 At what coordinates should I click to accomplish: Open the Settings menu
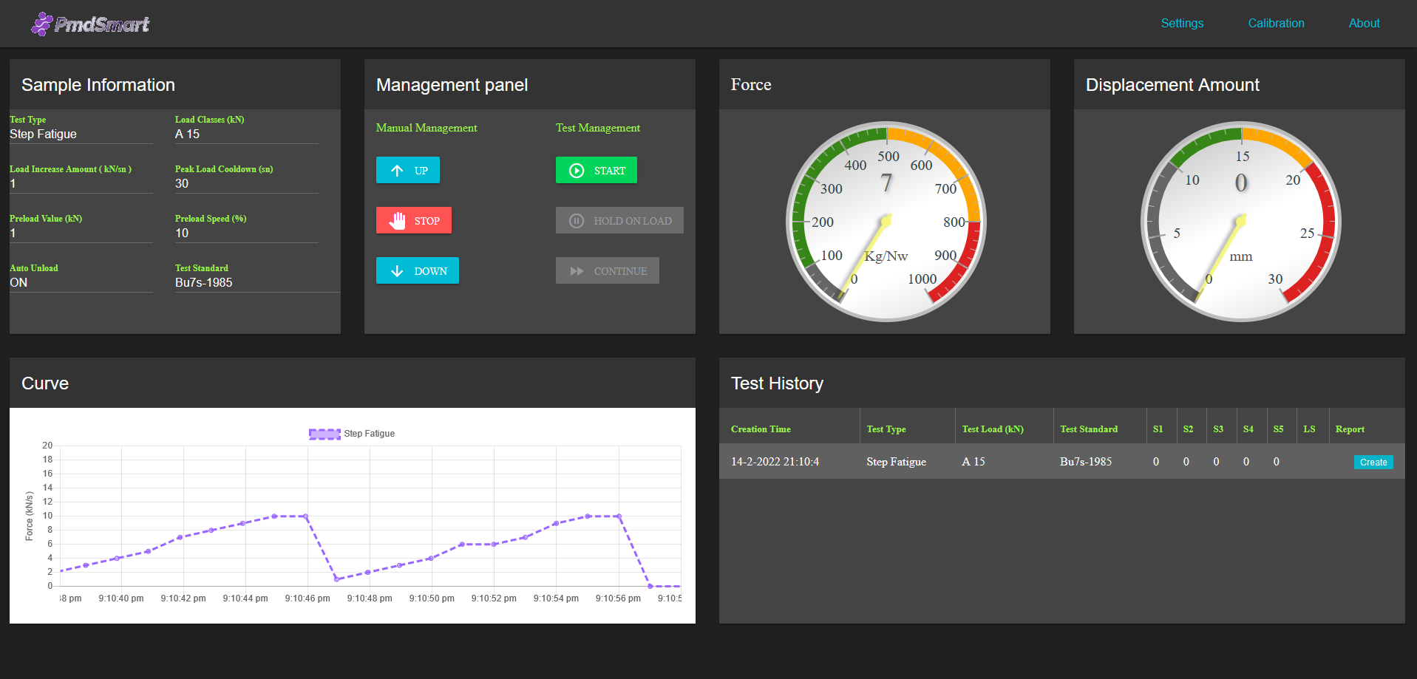pyautogui.click(x=1181, y=23)
